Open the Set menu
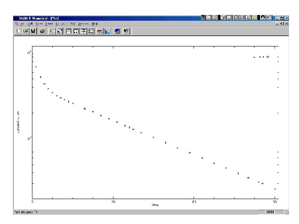 point(72,24)
